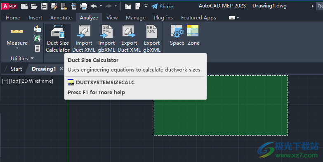Open the [2D Wireframe] visual style menu
323x162 pixels.
(36, 81)
